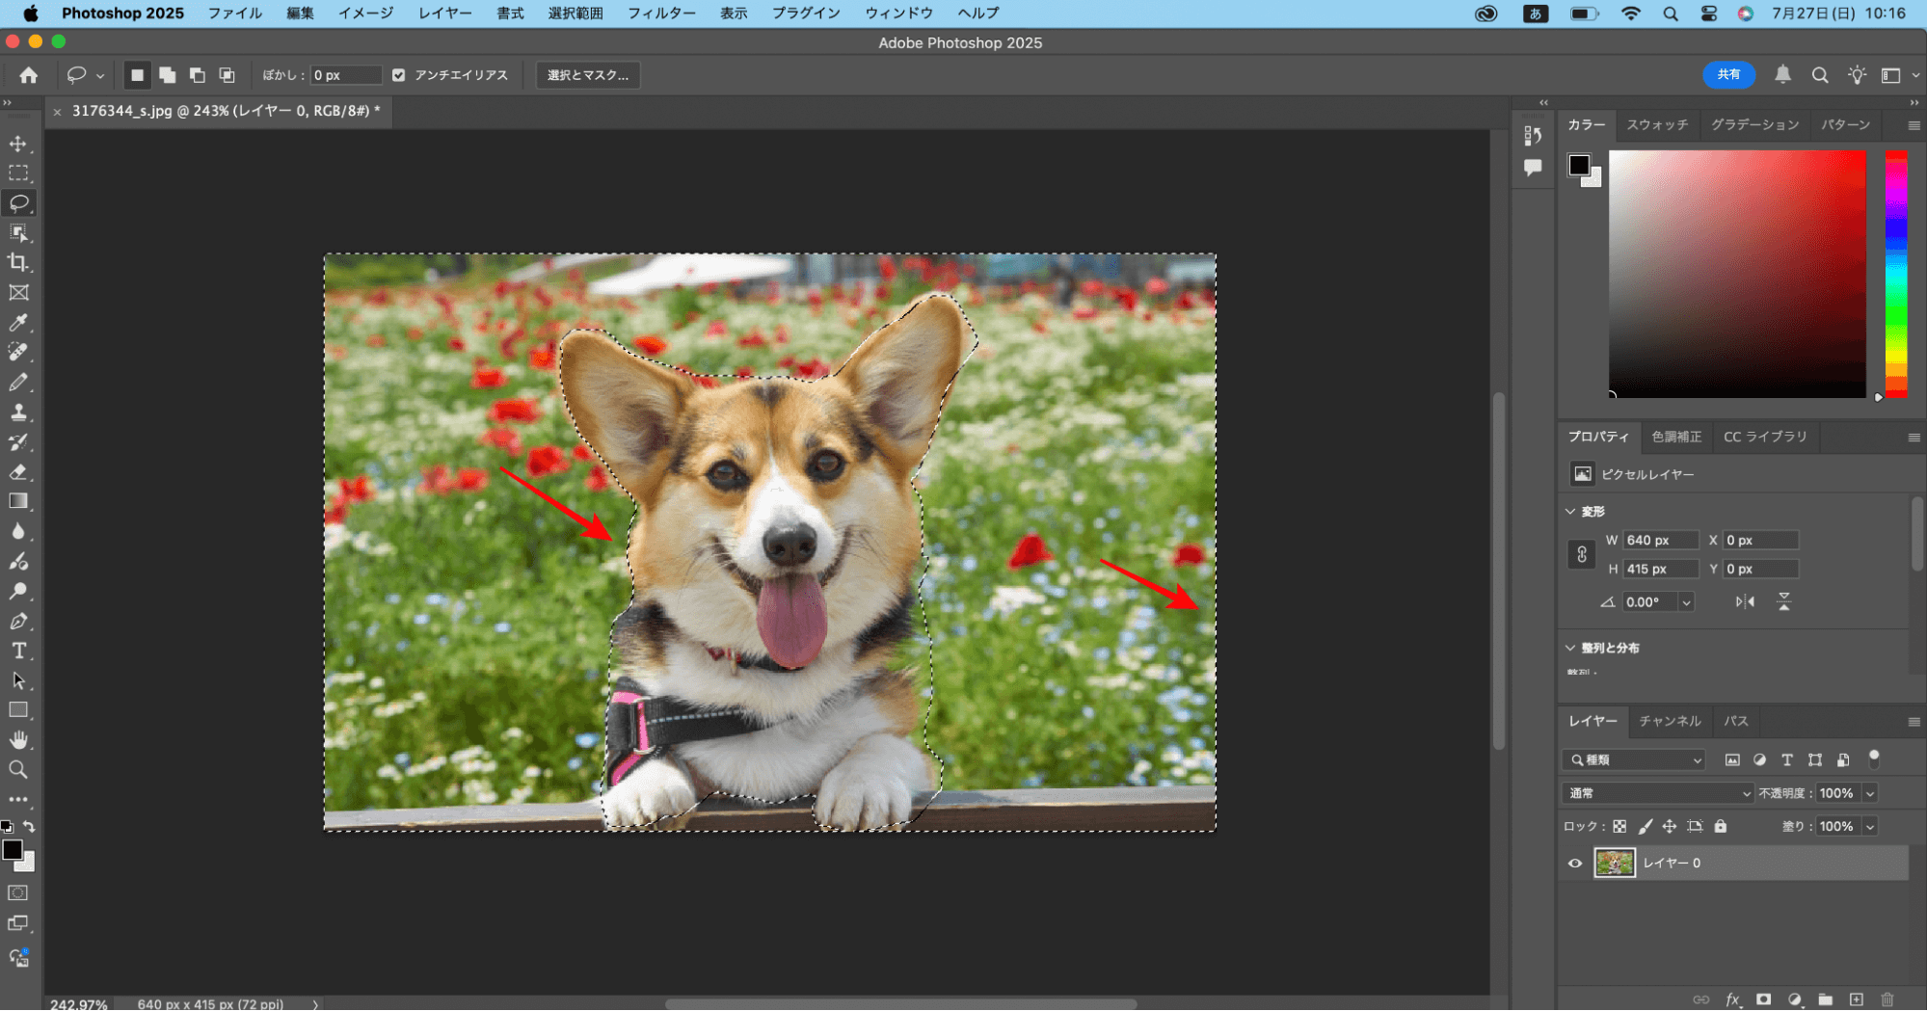This screenshot has width=1927, height=1011.
Task: Toggle visibility of レイヤー 0
Action: pyautogui.click(x=1575, y=863)
